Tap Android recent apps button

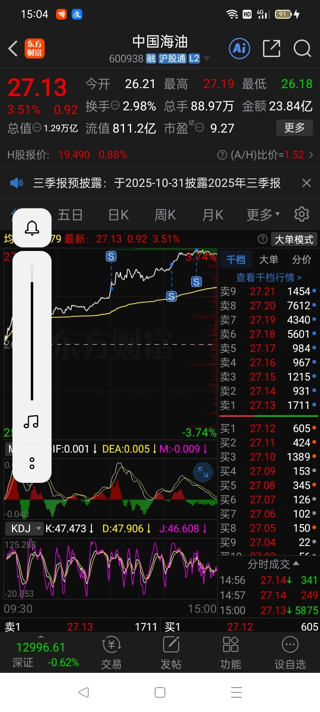236,692
